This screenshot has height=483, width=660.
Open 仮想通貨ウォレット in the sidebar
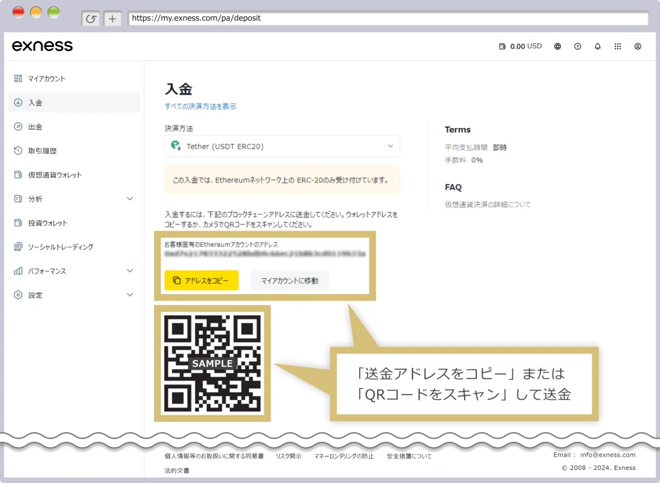73,175
